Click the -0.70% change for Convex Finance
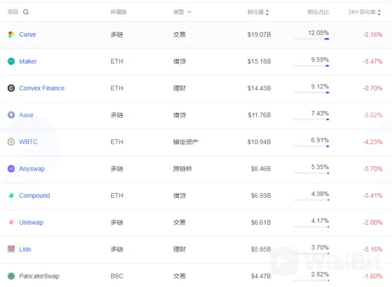This screenshot has height=287, width=392. tap(372, 88)
